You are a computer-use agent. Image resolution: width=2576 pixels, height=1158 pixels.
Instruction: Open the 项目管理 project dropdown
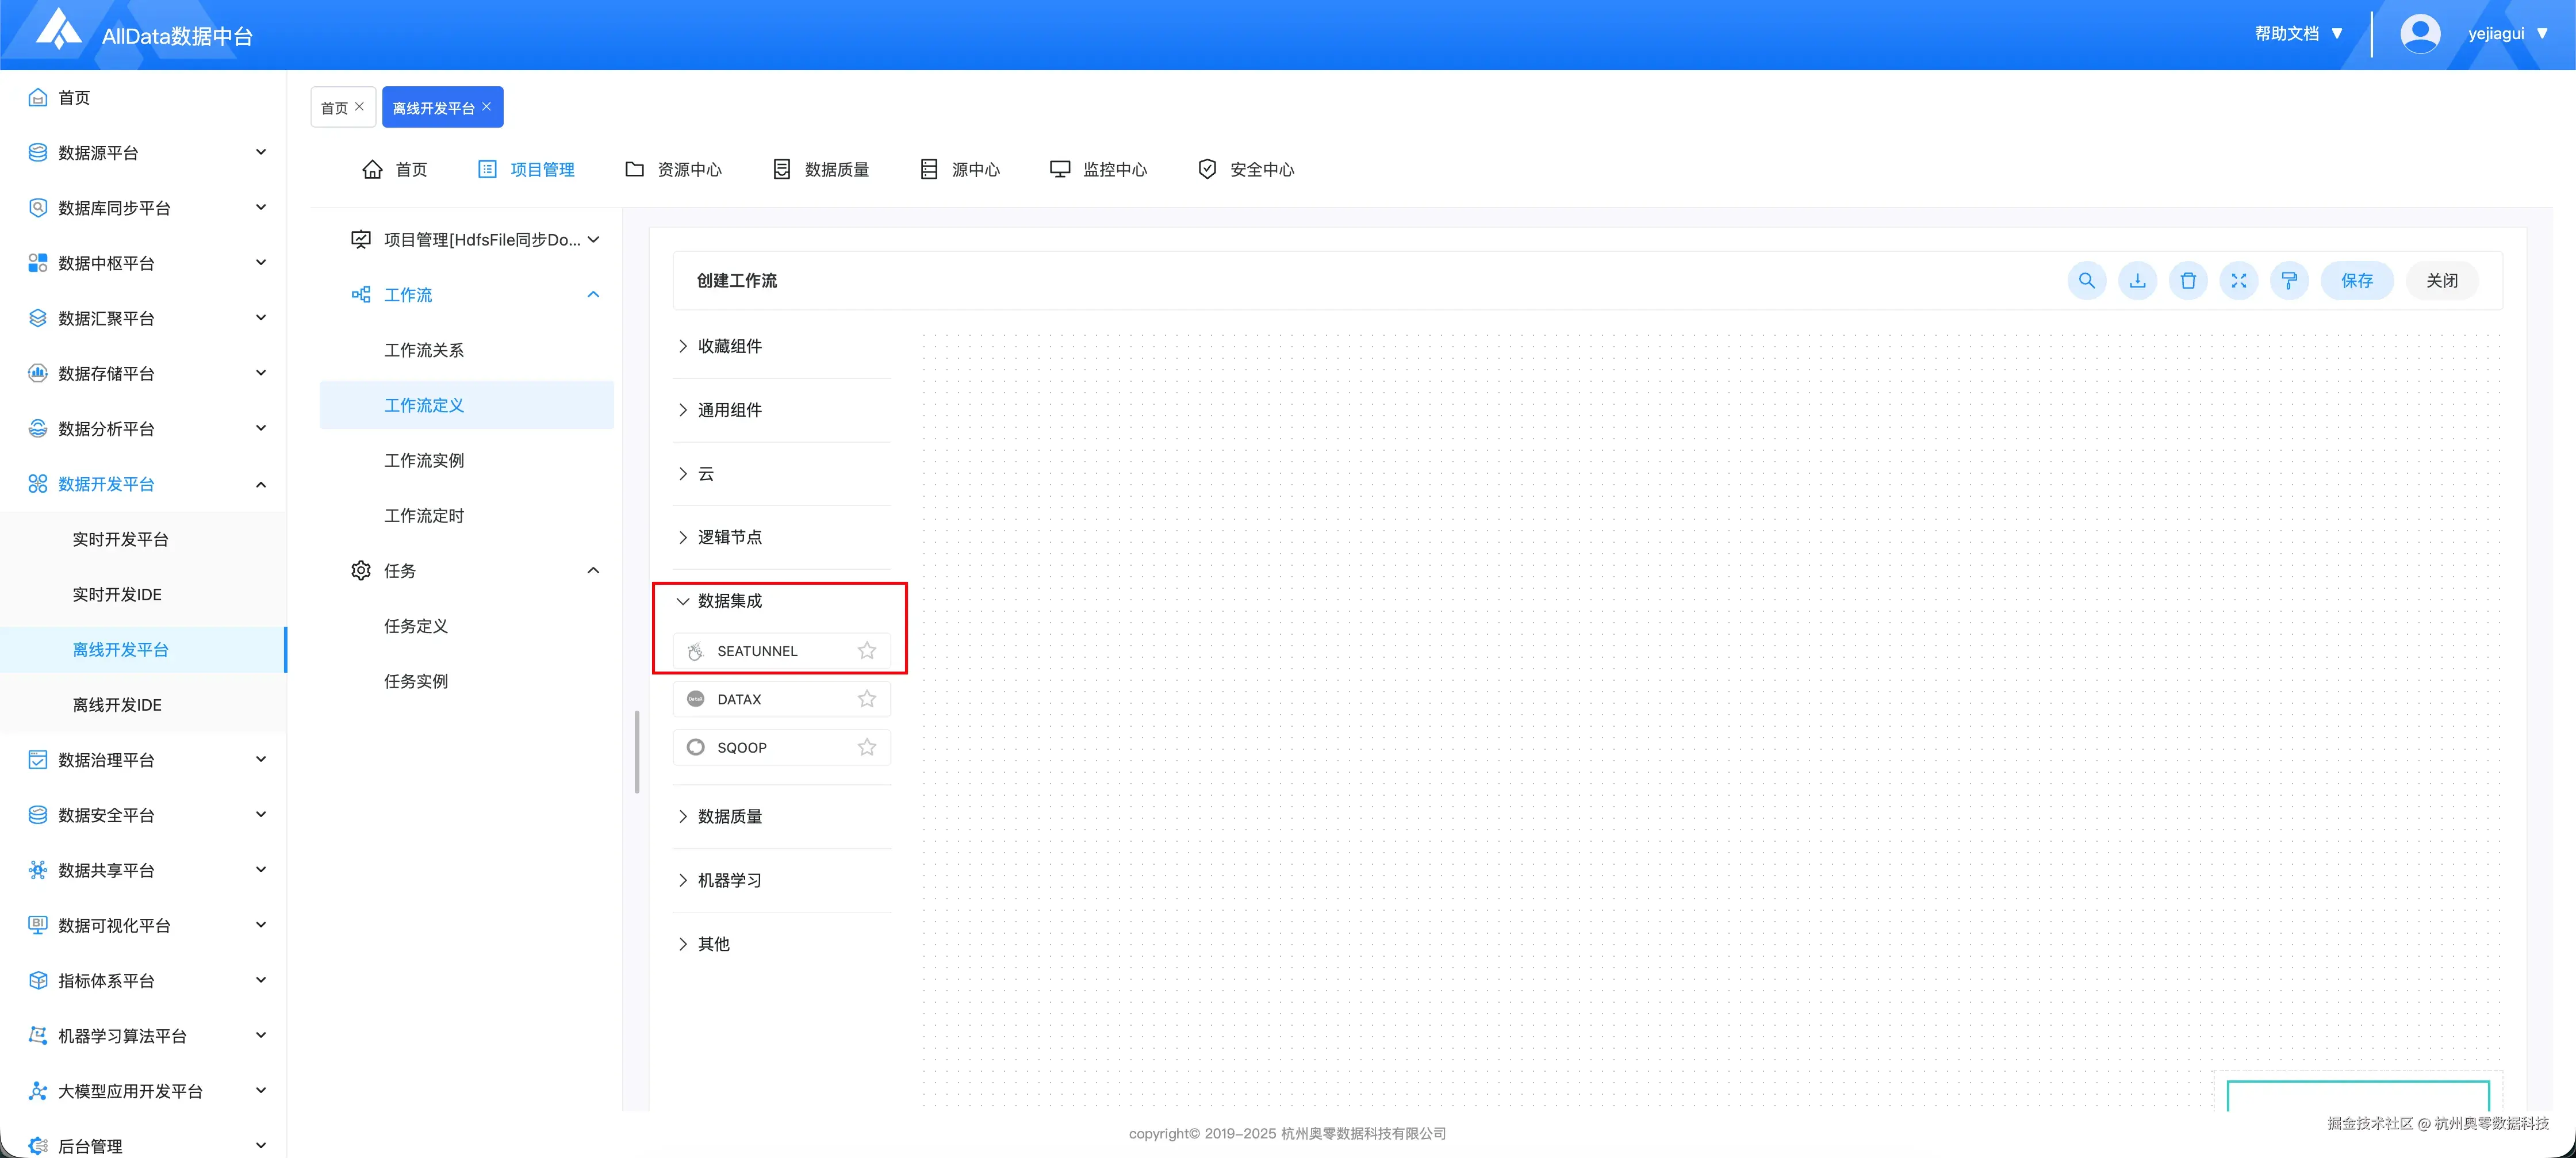[475, 240]
